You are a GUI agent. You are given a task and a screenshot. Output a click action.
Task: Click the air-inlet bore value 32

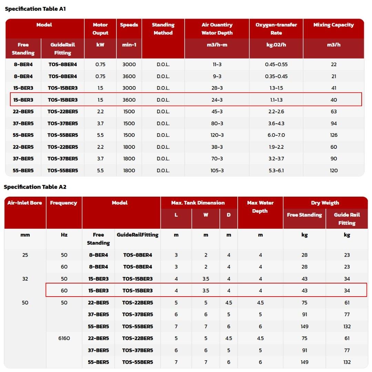point(25,279)
